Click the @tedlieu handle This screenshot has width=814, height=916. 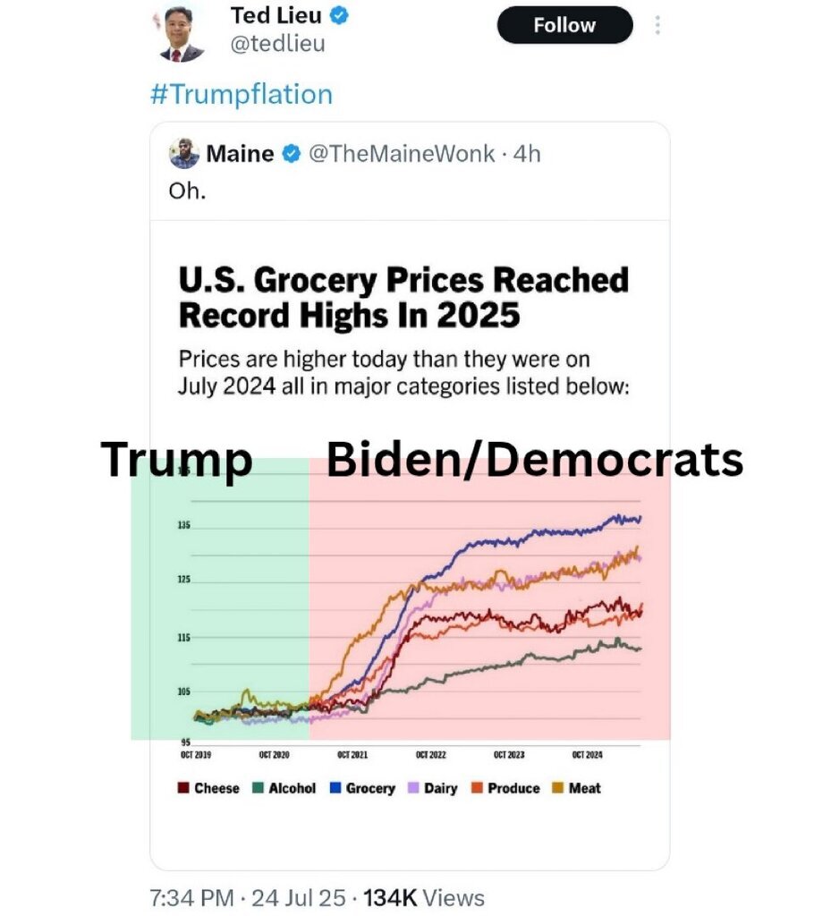(x=277, y=43)
